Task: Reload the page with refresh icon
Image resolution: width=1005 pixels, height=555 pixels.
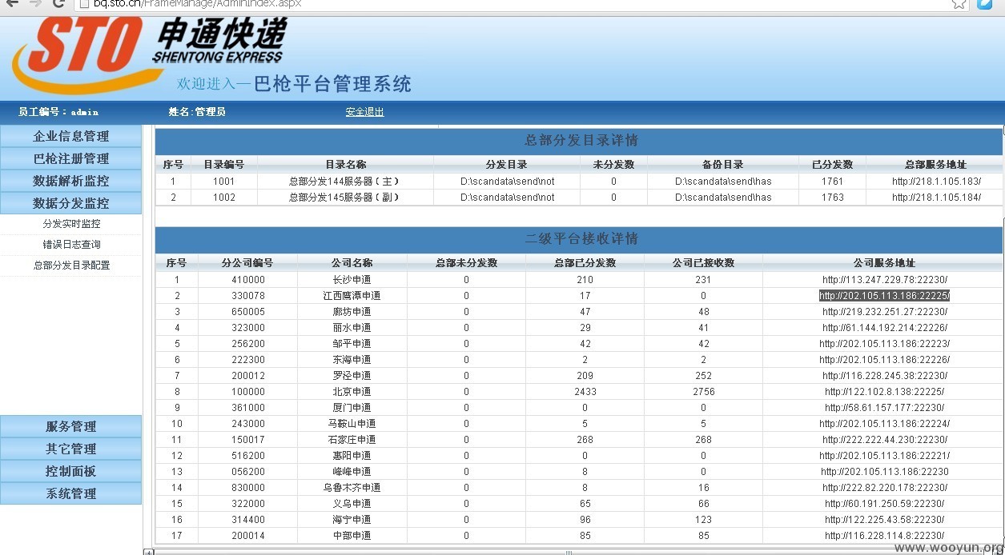Action: pyautogui.click(x=58, y=3)
